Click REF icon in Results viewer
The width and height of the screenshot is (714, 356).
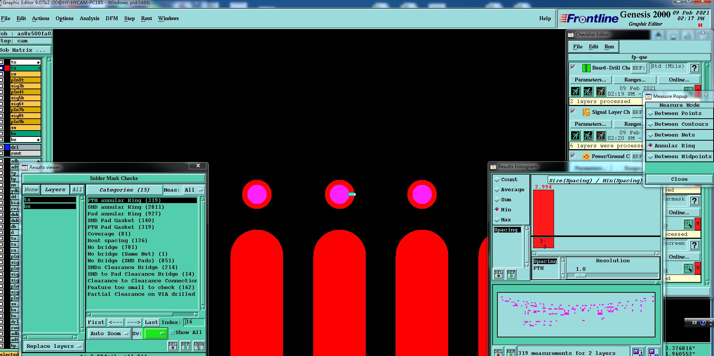pos(185,346)
